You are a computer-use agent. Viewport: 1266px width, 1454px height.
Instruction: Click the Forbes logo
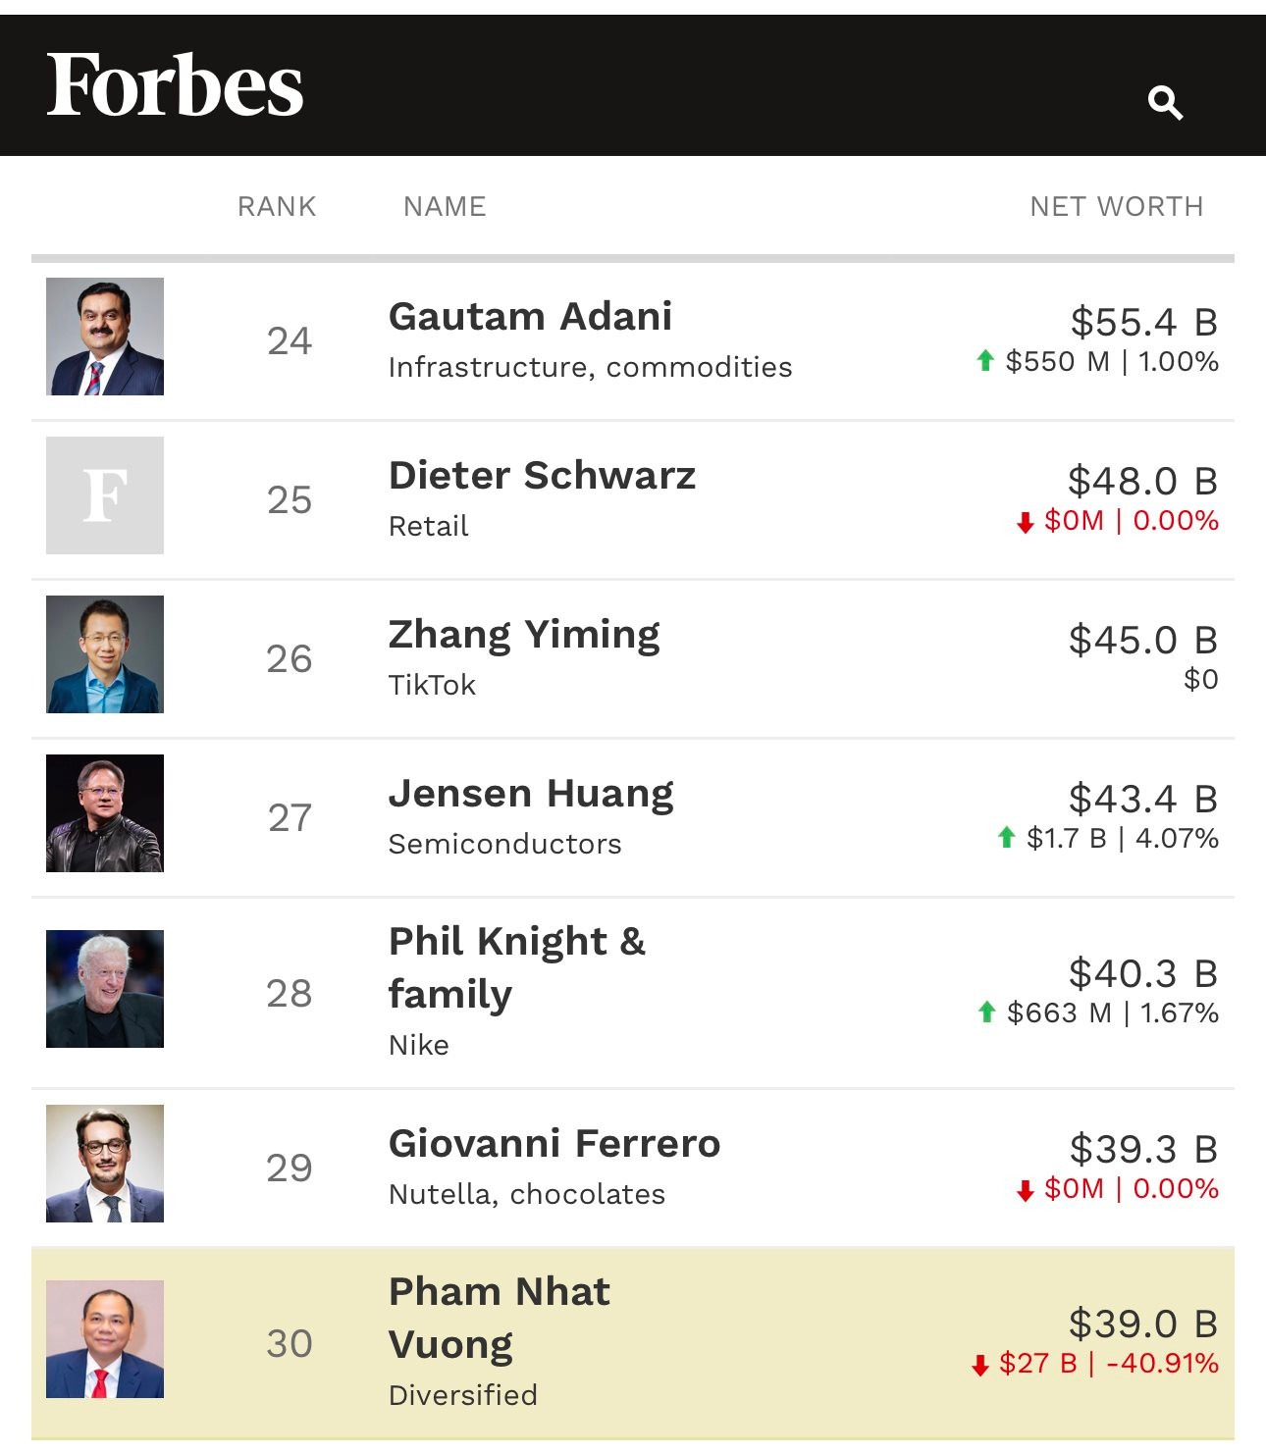[x=175, y=85]
